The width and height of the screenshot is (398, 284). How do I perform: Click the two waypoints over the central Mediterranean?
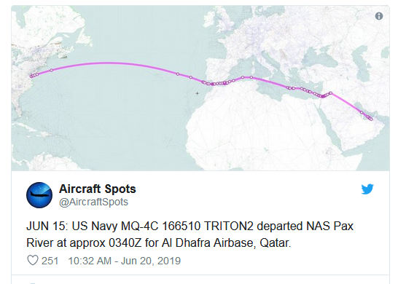[246, 77]
